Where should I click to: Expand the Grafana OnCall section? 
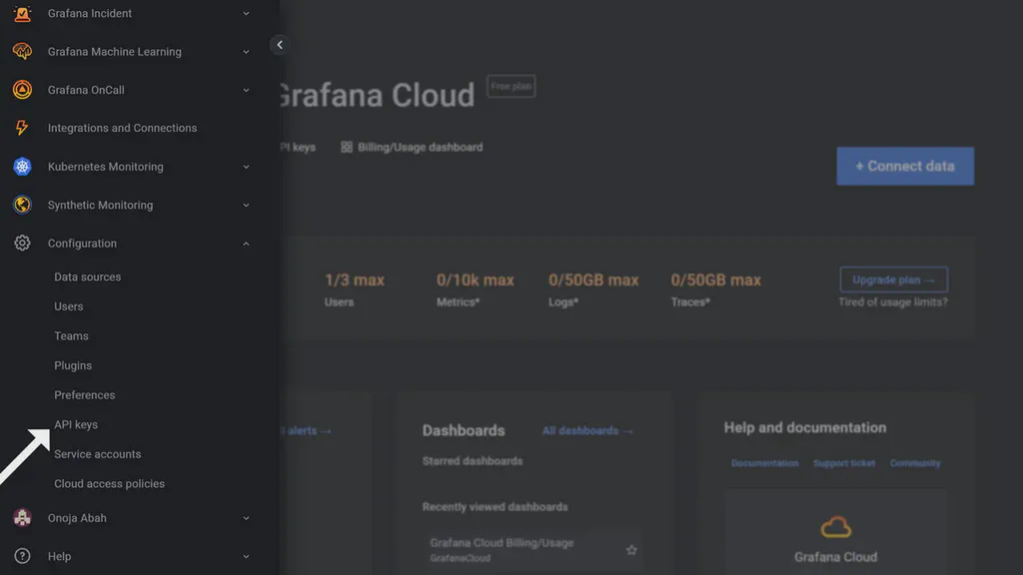point(246,90)
